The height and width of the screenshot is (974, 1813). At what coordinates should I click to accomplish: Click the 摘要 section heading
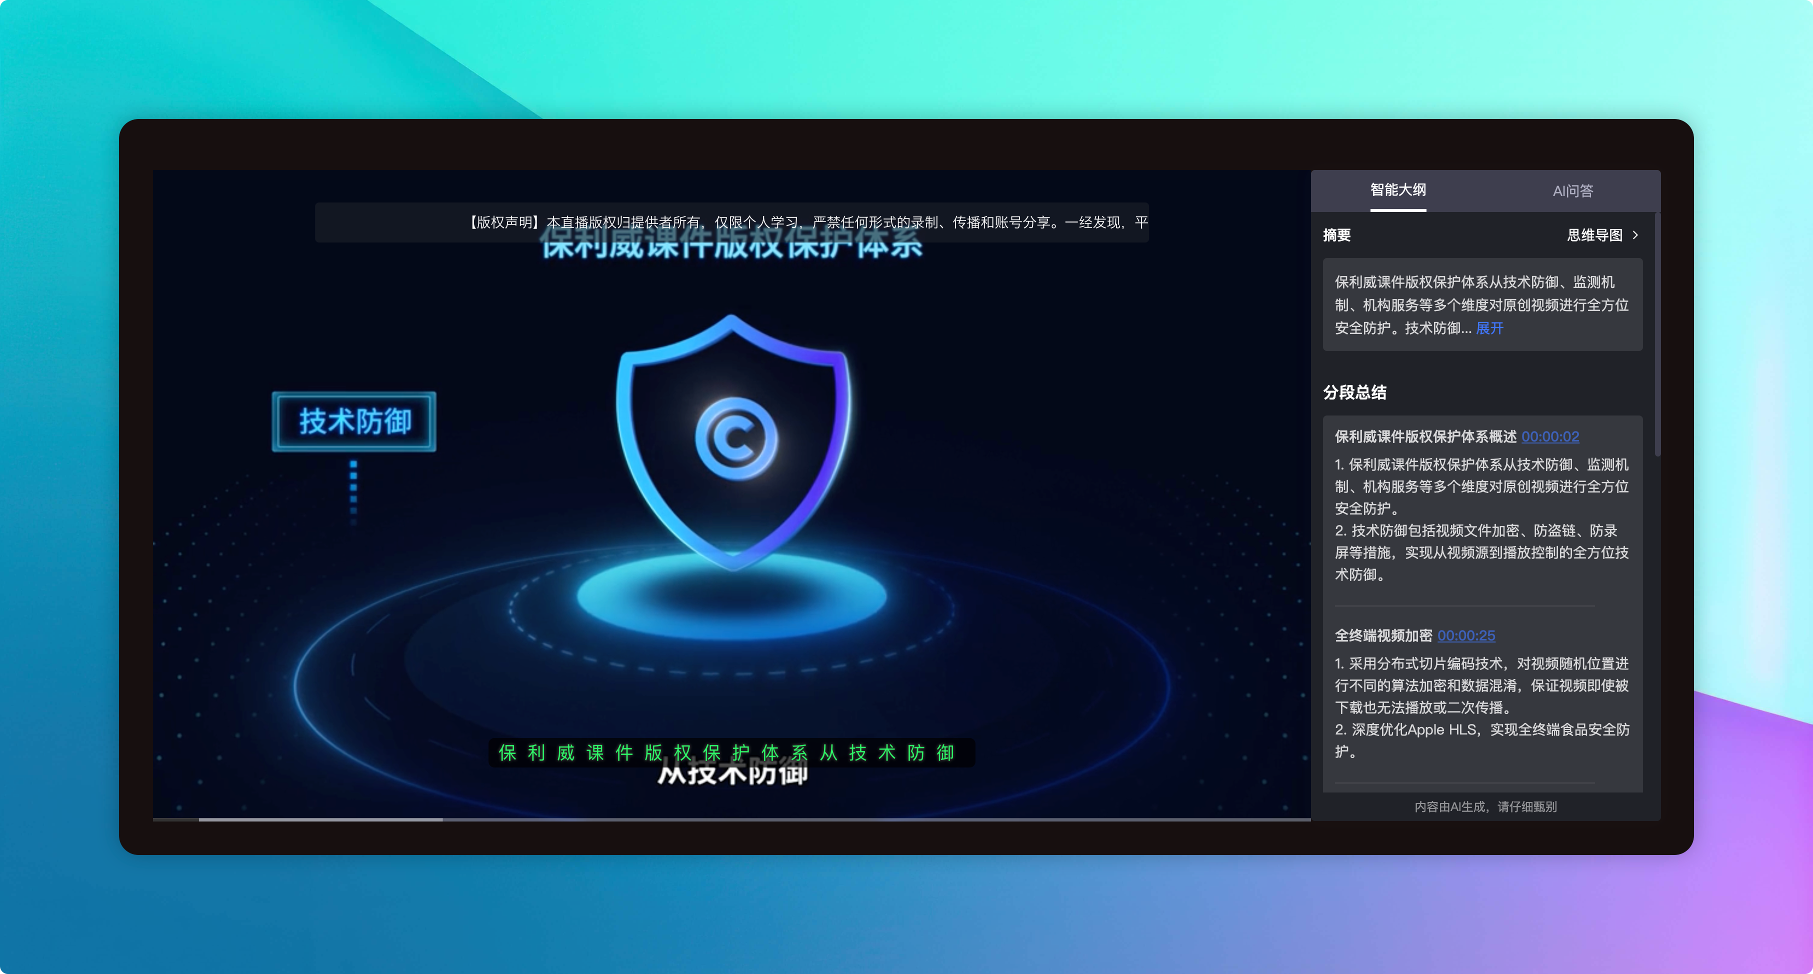coord(1336,235)
